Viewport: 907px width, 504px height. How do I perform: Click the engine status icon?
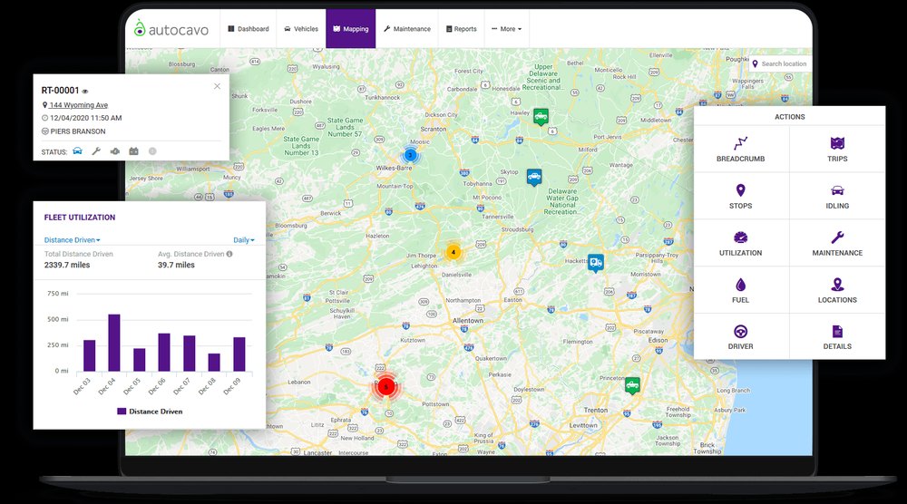coord(115,151)
